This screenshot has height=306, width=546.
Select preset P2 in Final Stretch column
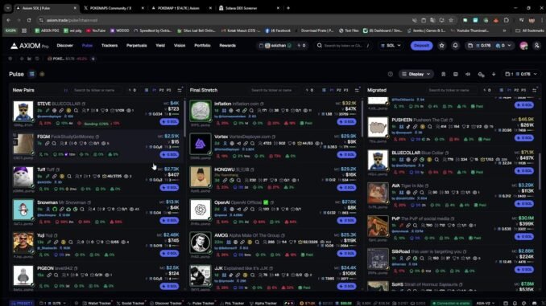tap(338, 90)
